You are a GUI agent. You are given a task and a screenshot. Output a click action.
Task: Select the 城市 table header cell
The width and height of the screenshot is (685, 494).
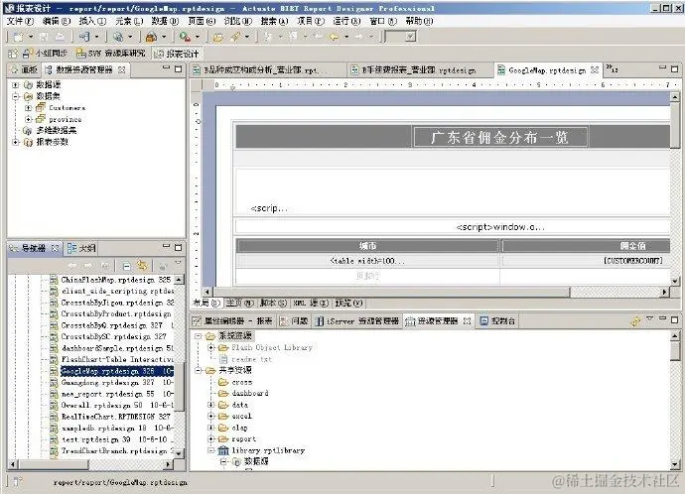pos(368,246)
